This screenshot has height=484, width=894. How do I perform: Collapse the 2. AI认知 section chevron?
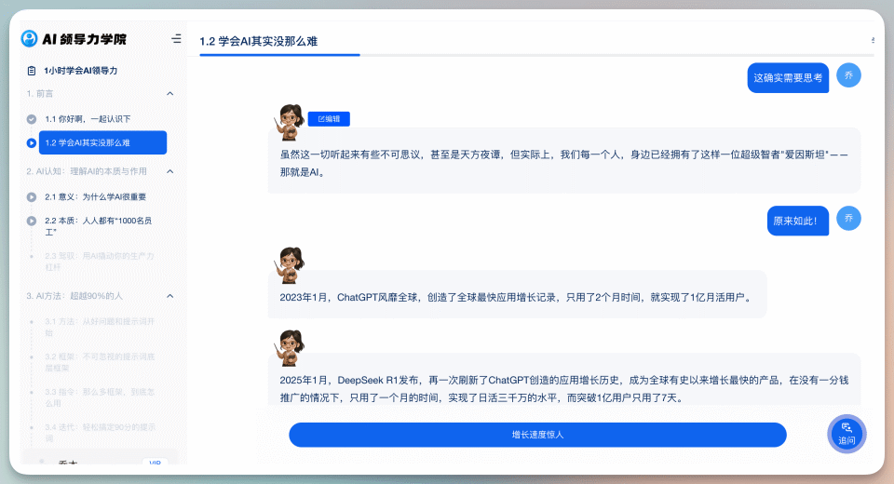(169, 171)
